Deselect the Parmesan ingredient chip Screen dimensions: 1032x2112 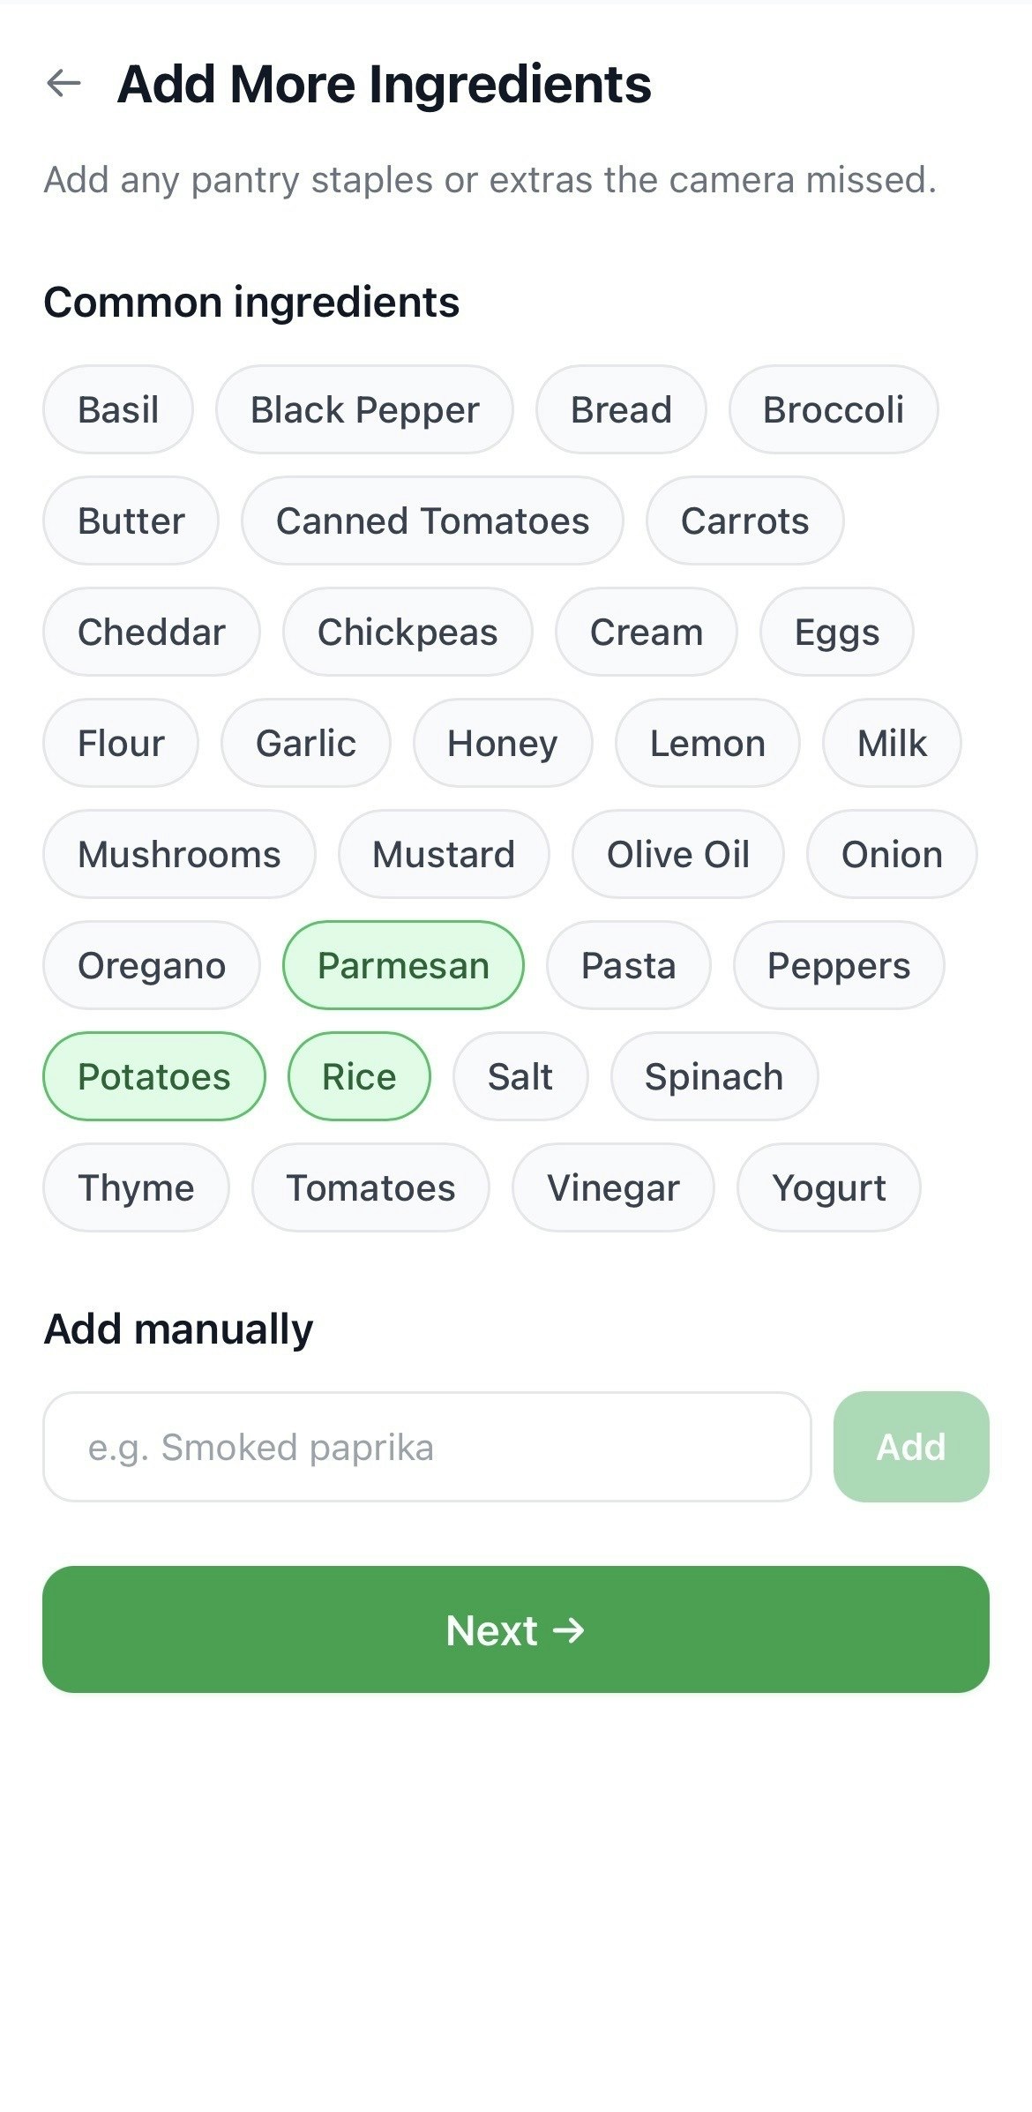(x=403, y=965)
